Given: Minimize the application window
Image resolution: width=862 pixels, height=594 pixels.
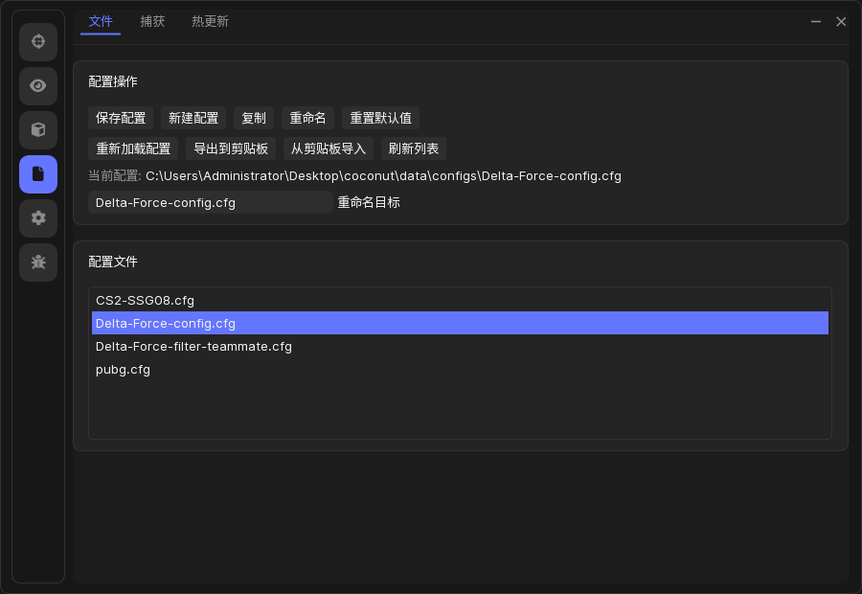Looking at the screenshot, I should tap(816, 21).
